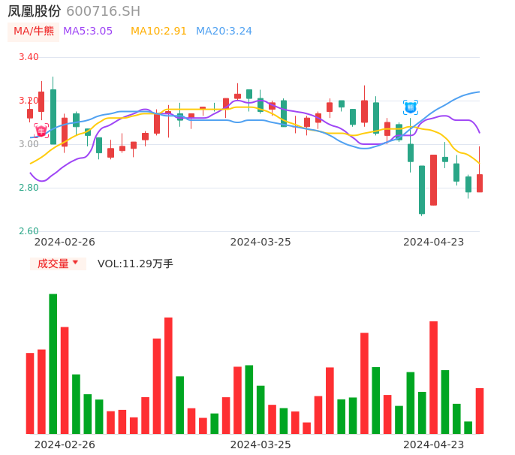
Task: Click the 2024-04-23 date label under the volume chart
Action: (434, 444)
